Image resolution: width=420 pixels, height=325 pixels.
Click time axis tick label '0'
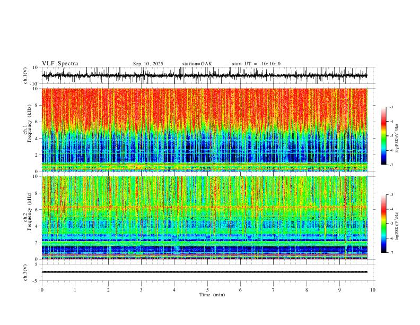pos(42,290)
